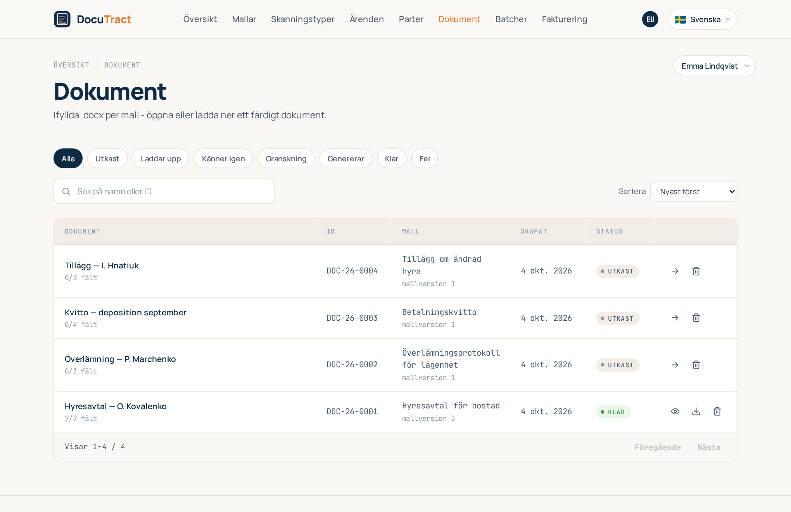791x512 pixels.
Task: Open the Ärenden navigation item
Action: (x=366, y=19)
